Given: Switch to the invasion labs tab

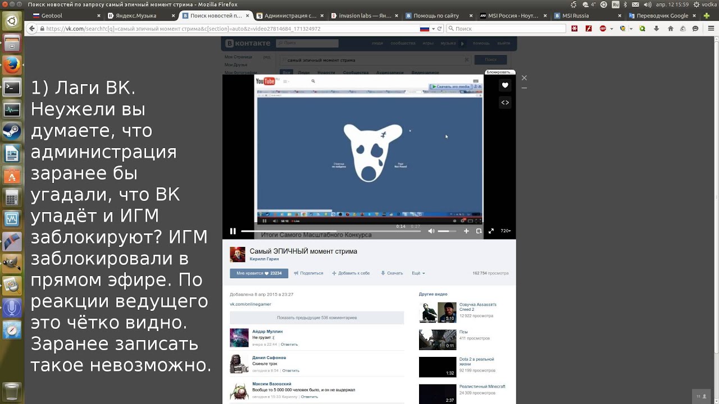Looking at the screenshot, I should pos(364,16).
